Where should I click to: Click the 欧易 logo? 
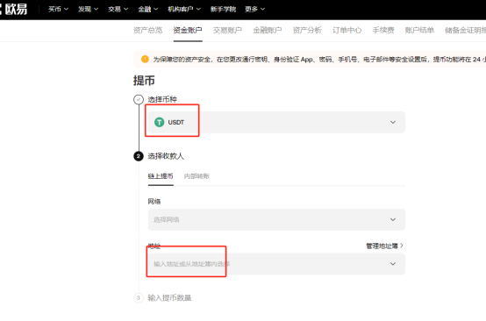click(14, 9)
